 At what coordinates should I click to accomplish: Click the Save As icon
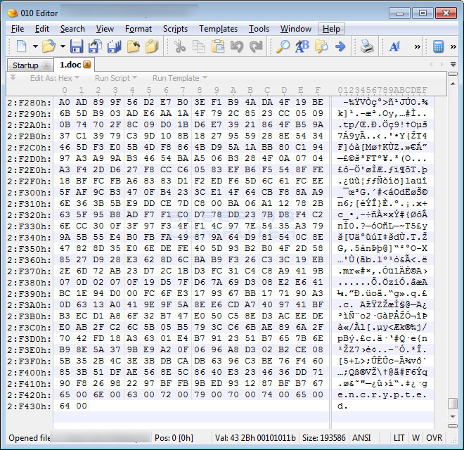tap(96, 46)
